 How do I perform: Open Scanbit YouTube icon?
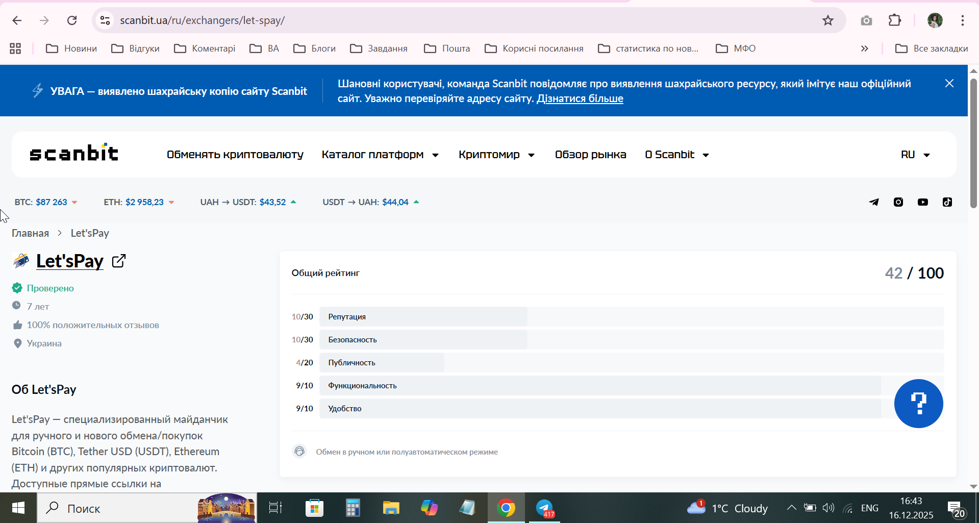[923, 202]
